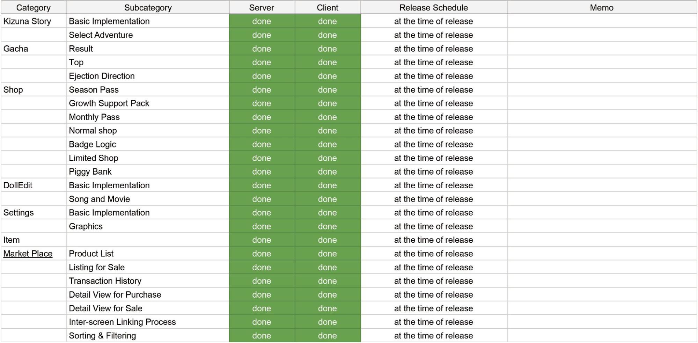Click the green Server done cell for Piggy Bank
The image size is (698, 343).
262,171
